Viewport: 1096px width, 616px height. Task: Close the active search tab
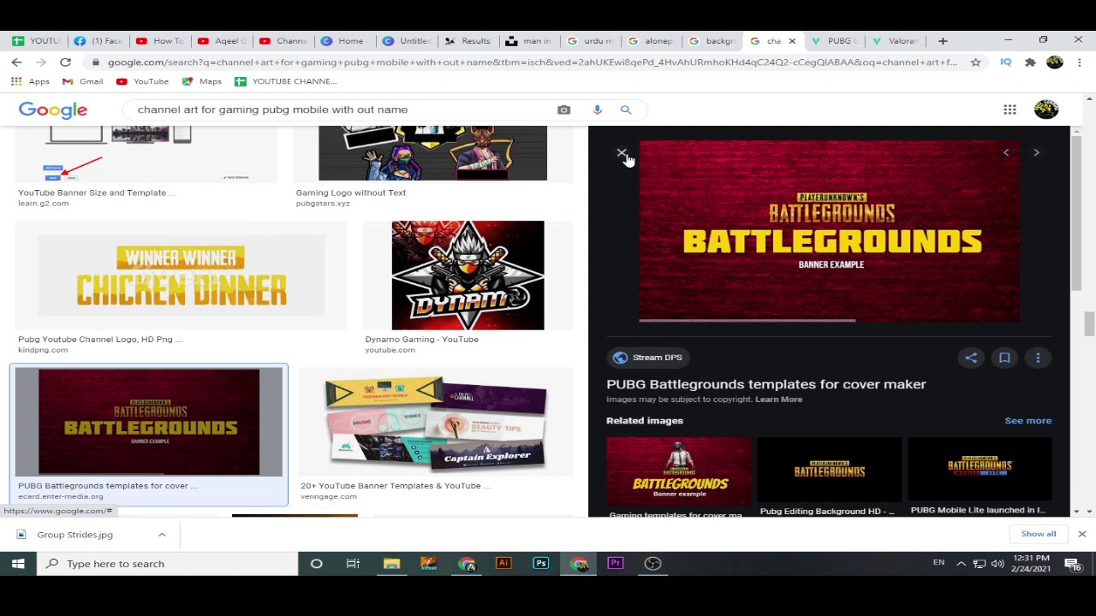(792, 41)
